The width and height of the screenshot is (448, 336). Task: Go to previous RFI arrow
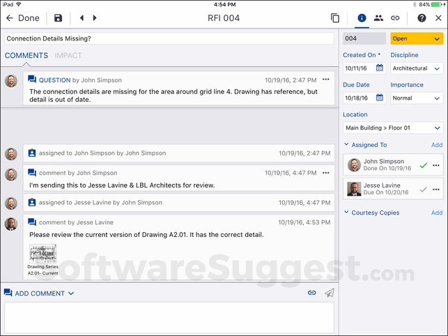[82, 18]
